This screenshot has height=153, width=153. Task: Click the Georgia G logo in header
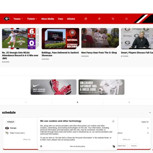point(7,19)
